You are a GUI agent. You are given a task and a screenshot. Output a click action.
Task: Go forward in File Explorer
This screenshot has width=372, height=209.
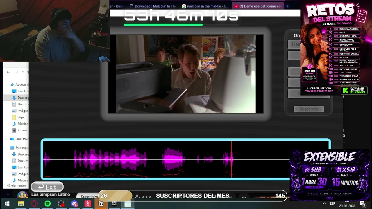[17, 72]
